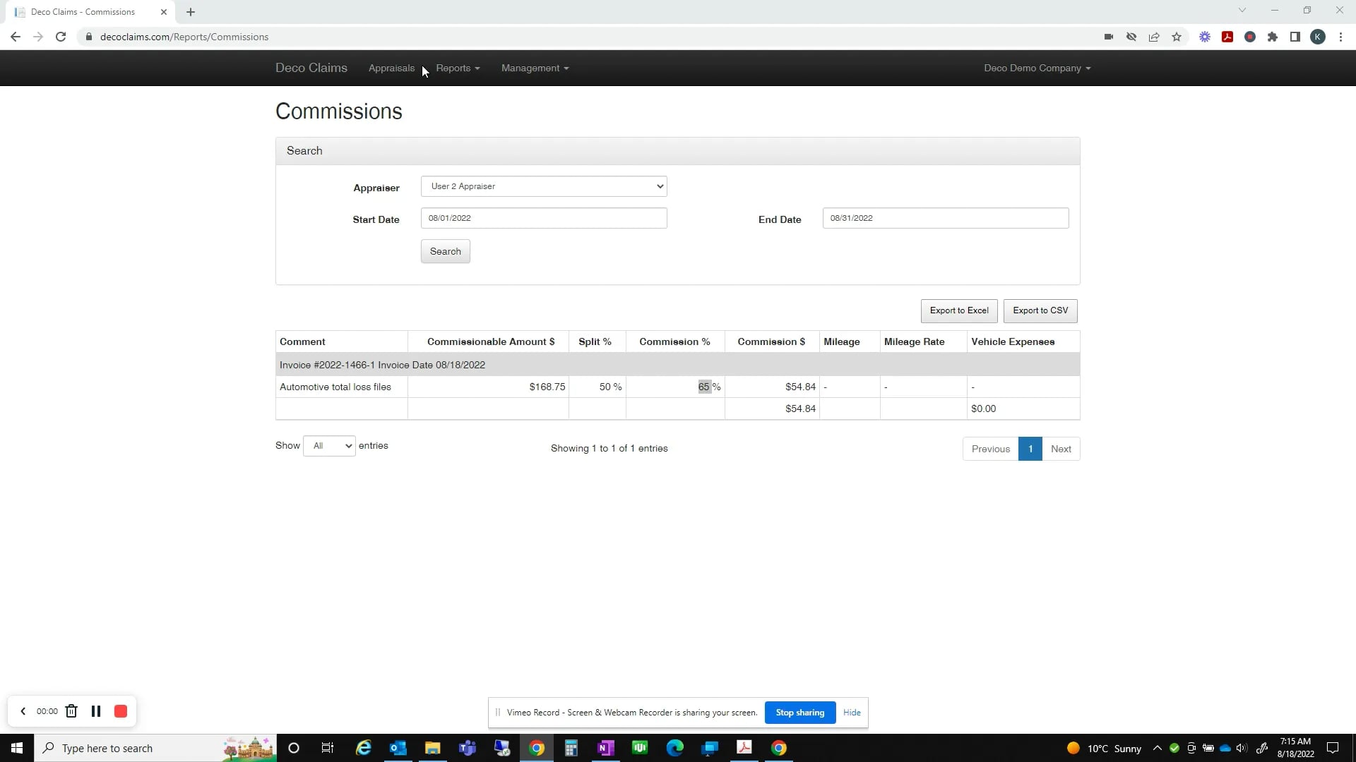Open the Chrome profile avatar menu
Screen dimensions: 1356x762
pyautogui.click(x=1318, y=37)
